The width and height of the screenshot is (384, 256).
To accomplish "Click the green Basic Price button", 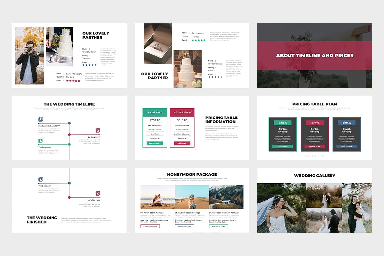I will (x=283, y=146).
